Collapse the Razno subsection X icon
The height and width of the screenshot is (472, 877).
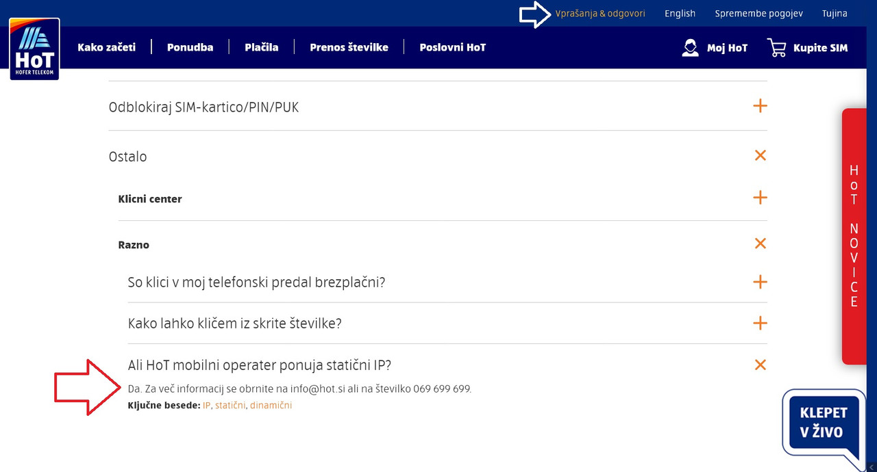pyautogui.click(x=760, y=244)
